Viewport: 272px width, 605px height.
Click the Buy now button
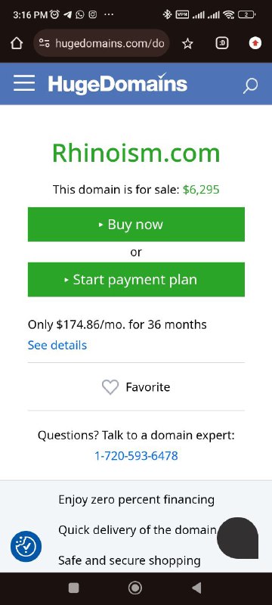pyautogui.click(x=136, y=224)
